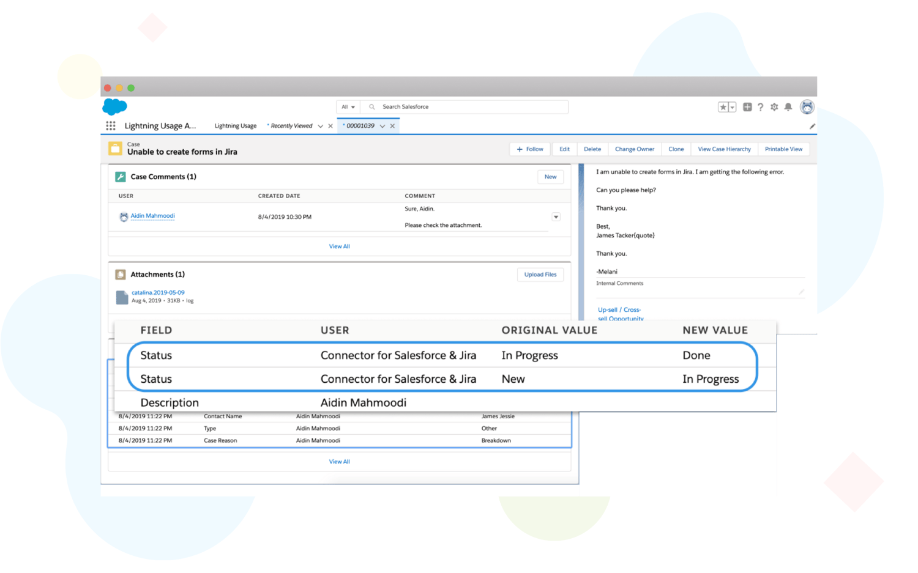The width and height of the screenshot is (918, 573).
Task: Click the Case record icon
Action: point(115,149)
